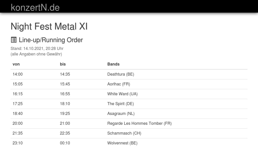Click the Line-up/Running Order heading text
Image resolution: width=258 pixels, height=153 pixels.
51,40
